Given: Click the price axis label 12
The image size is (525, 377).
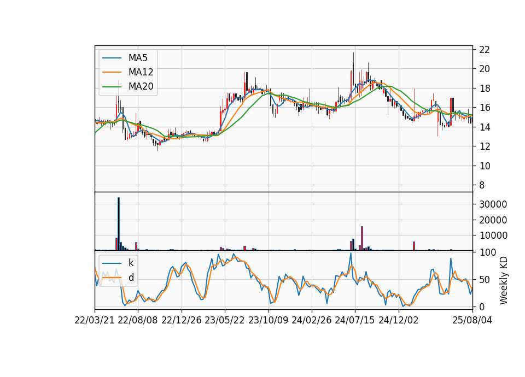Looking at the screenshot, I should pos(485,146).
